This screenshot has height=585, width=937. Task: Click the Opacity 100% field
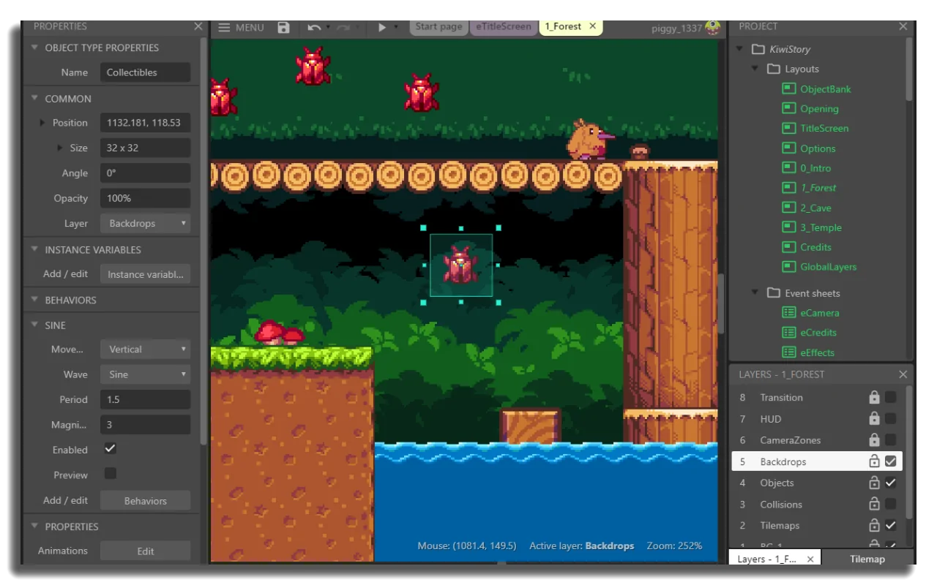pyautogui.click(x=144, y=198)
